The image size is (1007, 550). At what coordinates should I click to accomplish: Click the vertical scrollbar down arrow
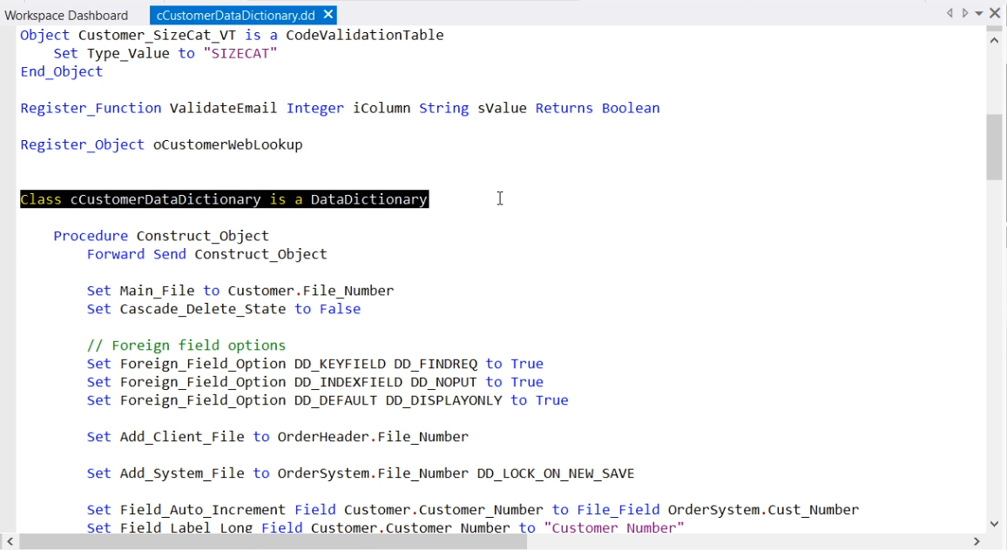(994, 524)
